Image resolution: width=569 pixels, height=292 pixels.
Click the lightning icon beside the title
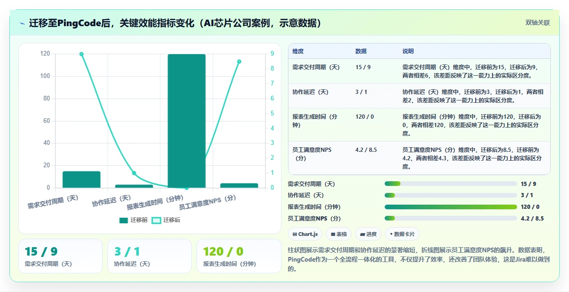tap(22, 23)
